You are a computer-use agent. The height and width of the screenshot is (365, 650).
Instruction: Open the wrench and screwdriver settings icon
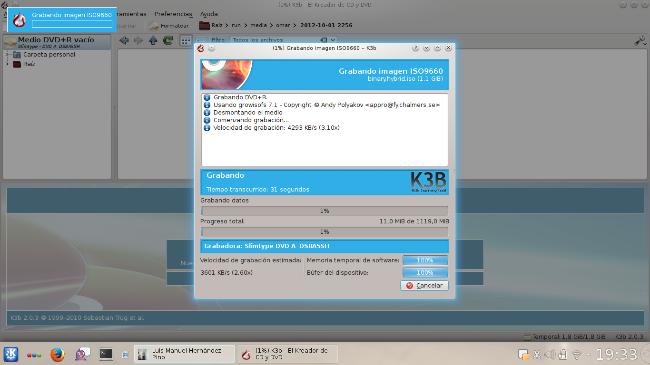click(x=640, y=41)
